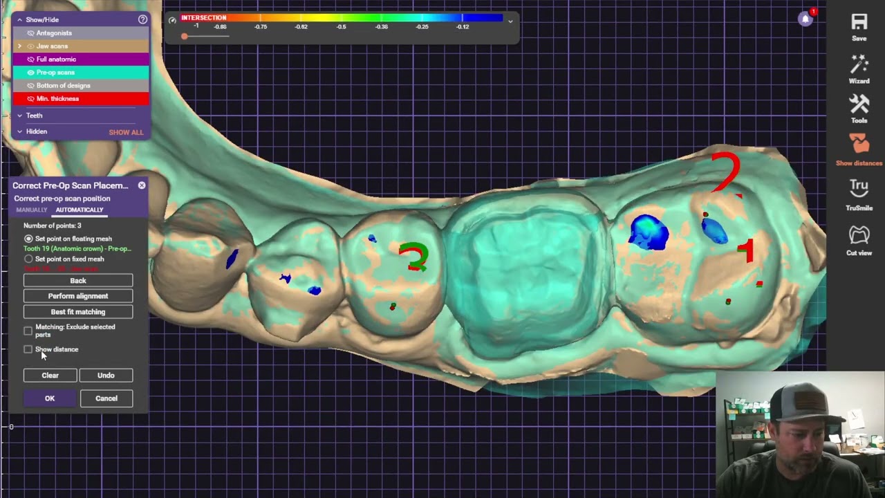Toggle visibility of Full anatomic
Viewport: 885px width, 498px height.
point(30,59)
